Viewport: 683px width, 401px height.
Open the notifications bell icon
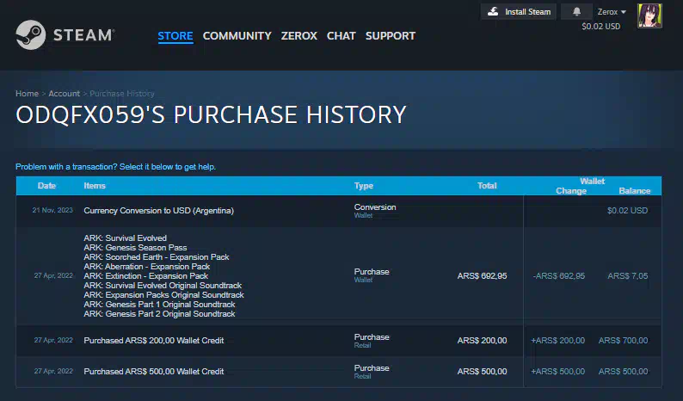pyautogui.click(x=576, y=12)
